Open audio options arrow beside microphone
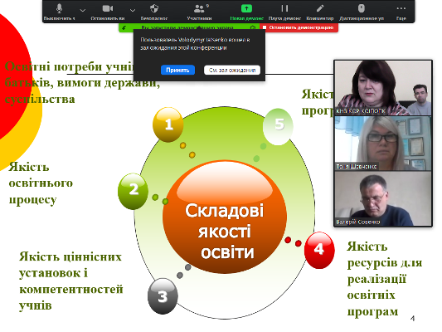Viewport: 442px width, 332px height. pos(83,11)
